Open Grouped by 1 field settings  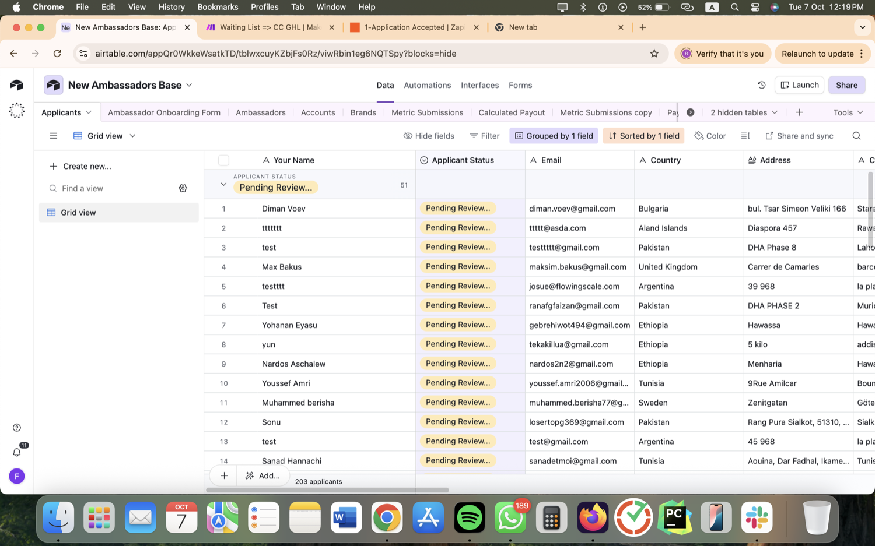[x=554, y=136]
